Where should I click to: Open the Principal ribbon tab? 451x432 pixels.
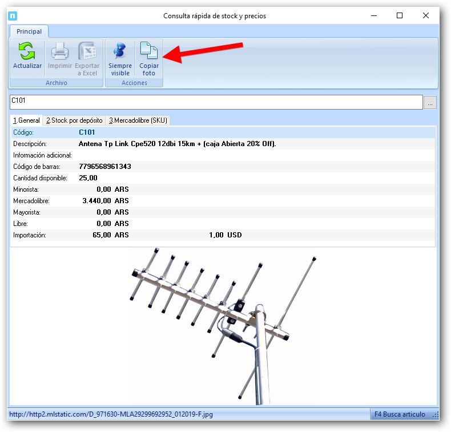pos(29,32)
